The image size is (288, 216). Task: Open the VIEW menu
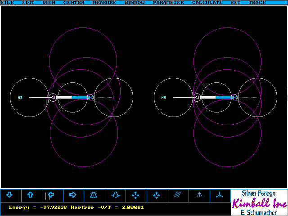point(49,3)
